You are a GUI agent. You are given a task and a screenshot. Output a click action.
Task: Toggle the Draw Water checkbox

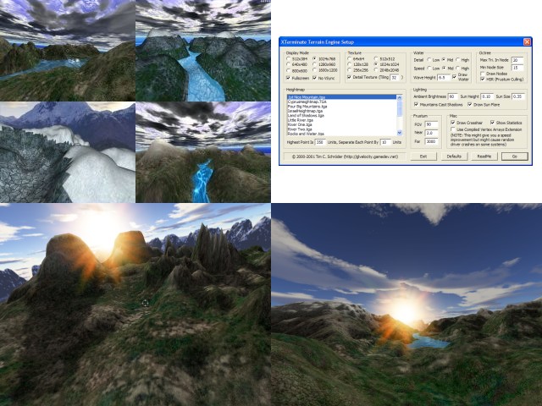(x=455, y=76)
